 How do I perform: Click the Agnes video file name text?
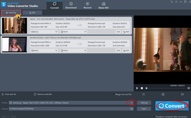[62, 19]
